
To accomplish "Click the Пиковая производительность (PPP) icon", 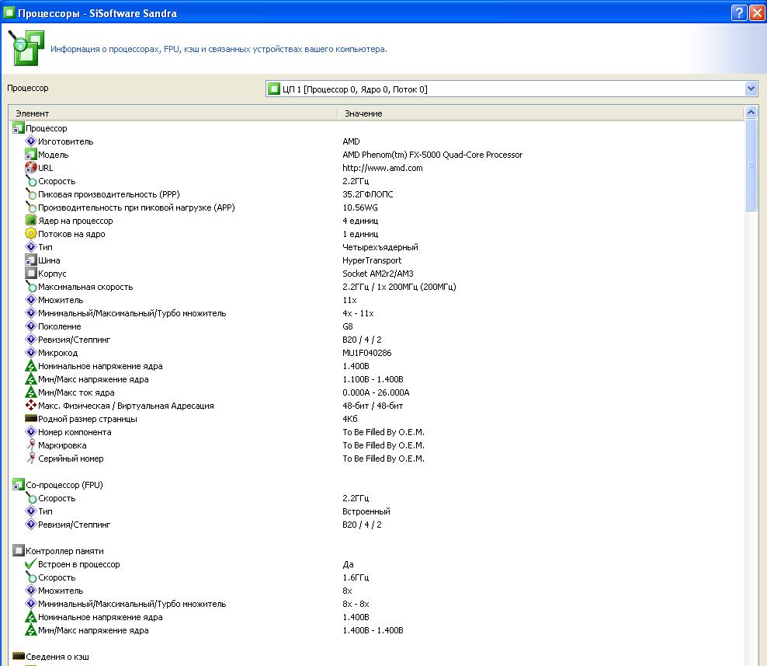I will pos(31,194).
